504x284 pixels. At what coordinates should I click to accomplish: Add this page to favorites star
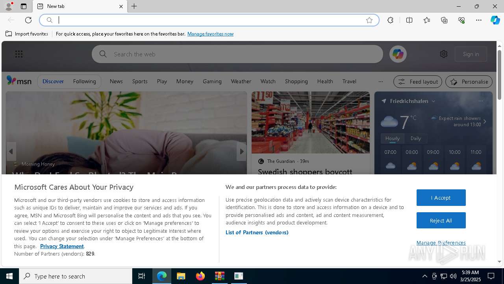[369, 20]
